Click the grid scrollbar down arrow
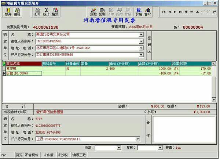Screen dimensions: 220x159 214,100
